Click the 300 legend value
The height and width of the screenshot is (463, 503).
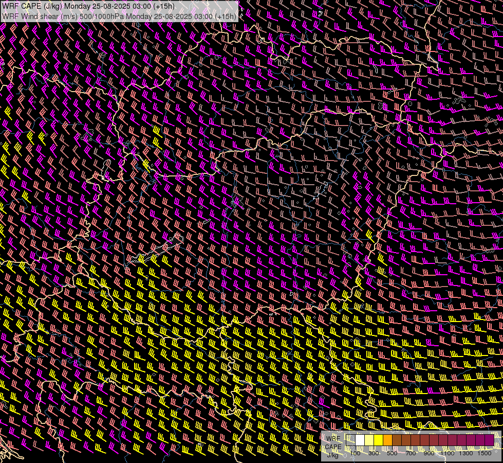click(x=374, y=453)
